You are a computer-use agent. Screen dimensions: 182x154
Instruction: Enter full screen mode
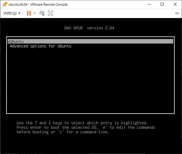coord(50,13)
